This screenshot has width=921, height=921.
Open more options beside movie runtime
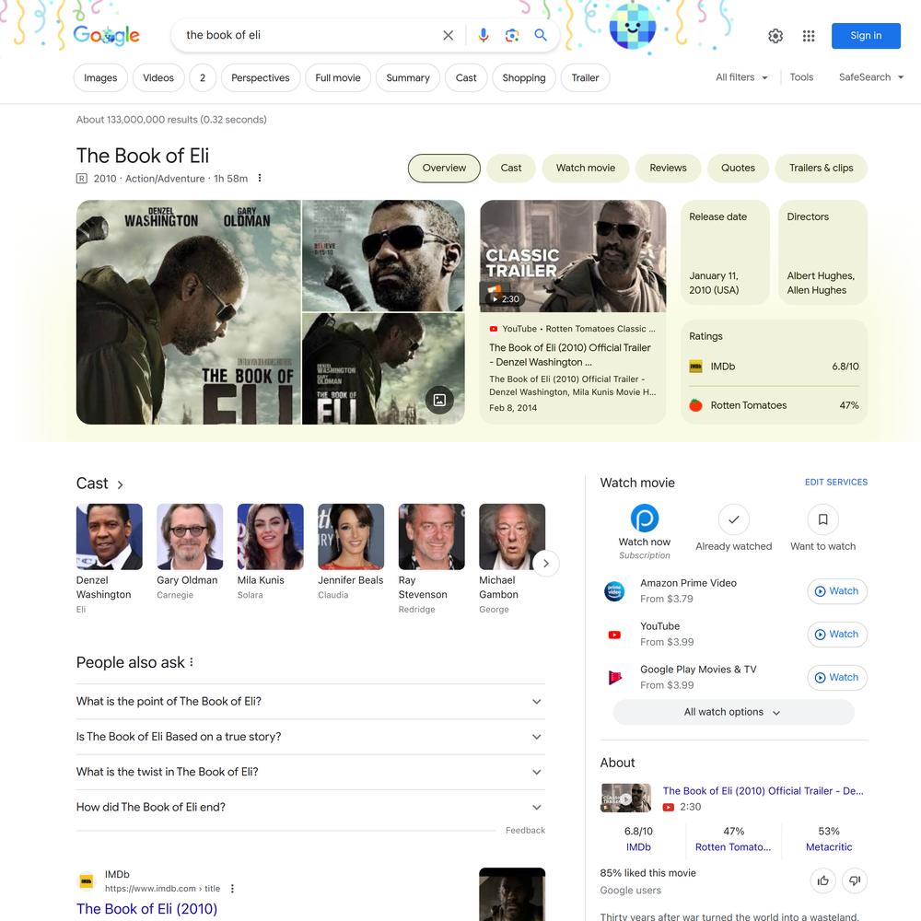coord(260,178)
